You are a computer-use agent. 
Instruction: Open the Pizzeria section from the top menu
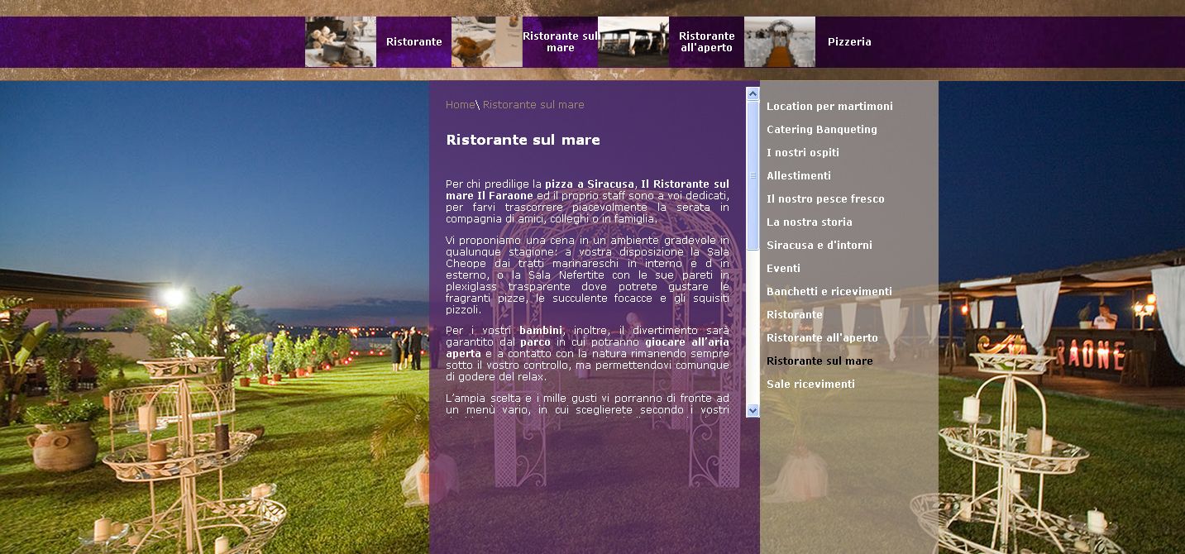point(849,41)
